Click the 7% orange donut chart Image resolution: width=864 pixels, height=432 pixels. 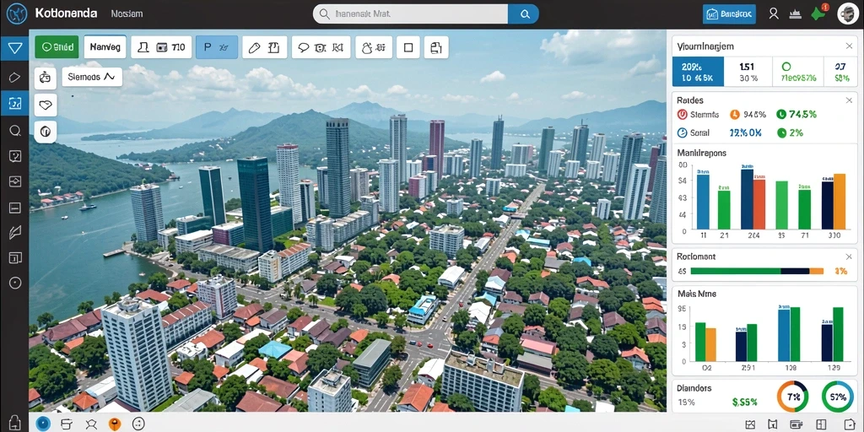tap(792, 397)
